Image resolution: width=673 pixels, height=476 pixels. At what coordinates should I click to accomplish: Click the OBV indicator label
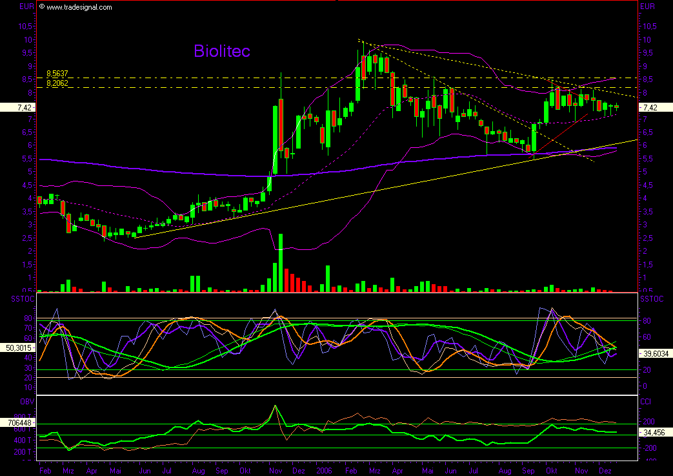[x=26, y=402]
